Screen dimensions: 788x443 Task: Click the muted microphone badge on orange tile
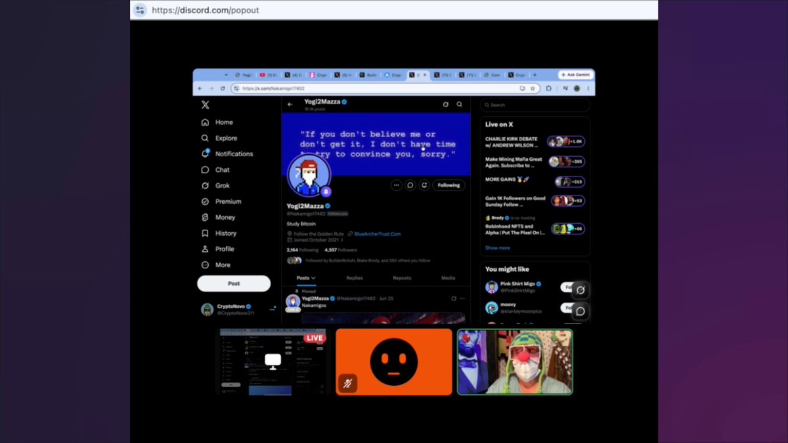click(348, 383)
